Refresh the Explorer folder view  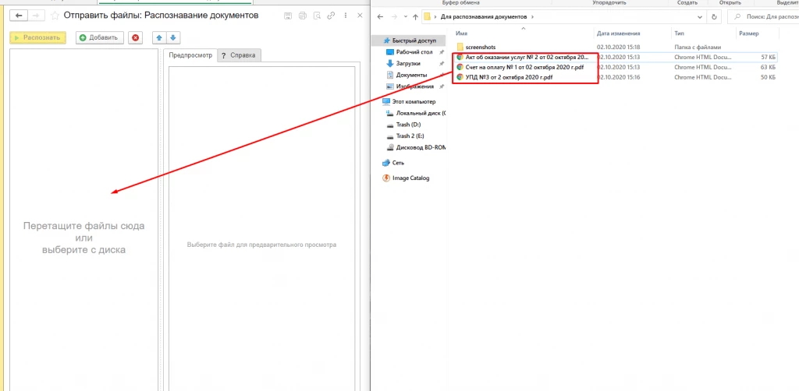point(714,17)
